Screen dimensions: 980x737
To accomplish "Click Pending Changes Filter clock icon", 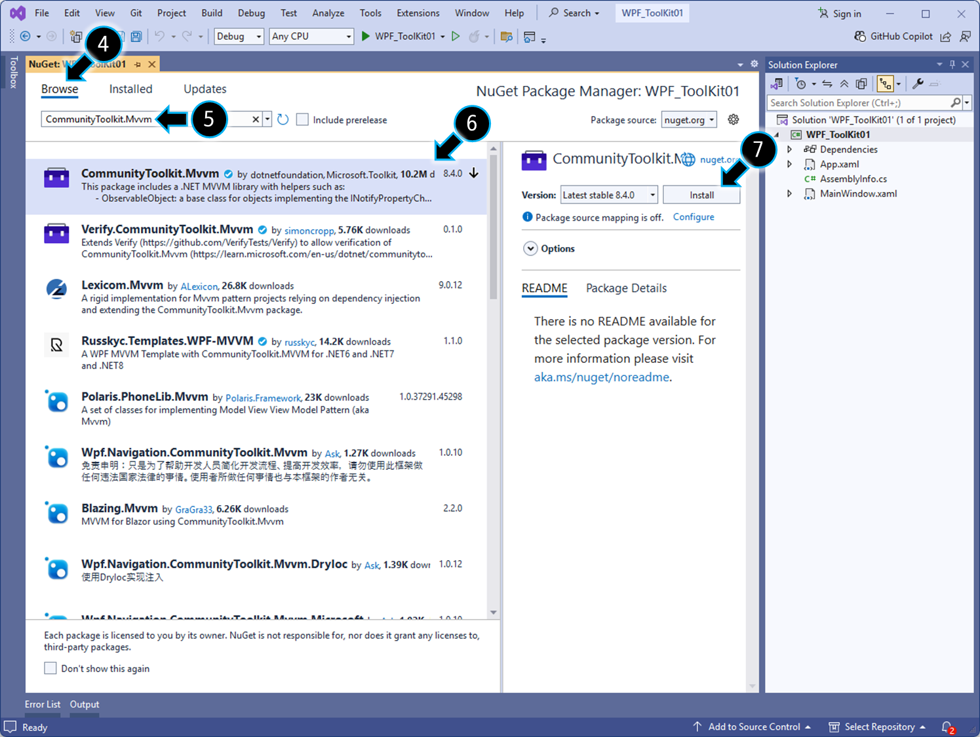I will point(801,84).
